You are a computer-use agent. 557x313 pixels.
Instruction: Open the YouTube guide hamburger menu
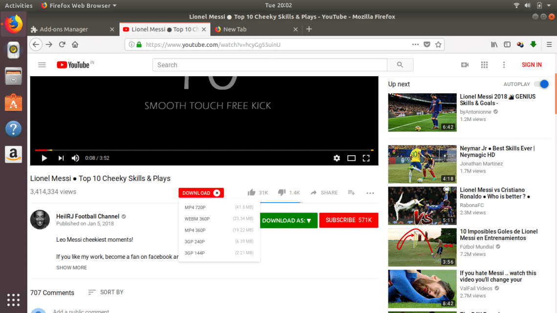(42, 65)
